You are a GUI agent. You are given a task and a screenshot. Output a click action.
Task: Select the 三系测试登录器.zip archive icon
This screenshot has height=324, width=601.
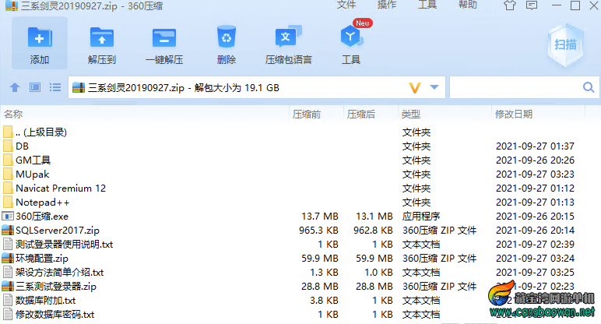pyautogui.click(x=8, y=286)
